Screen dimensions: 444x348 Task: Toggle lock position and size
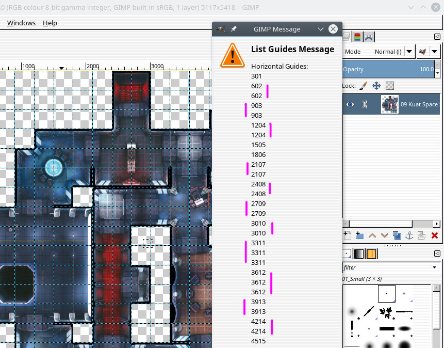coord(376,86)
